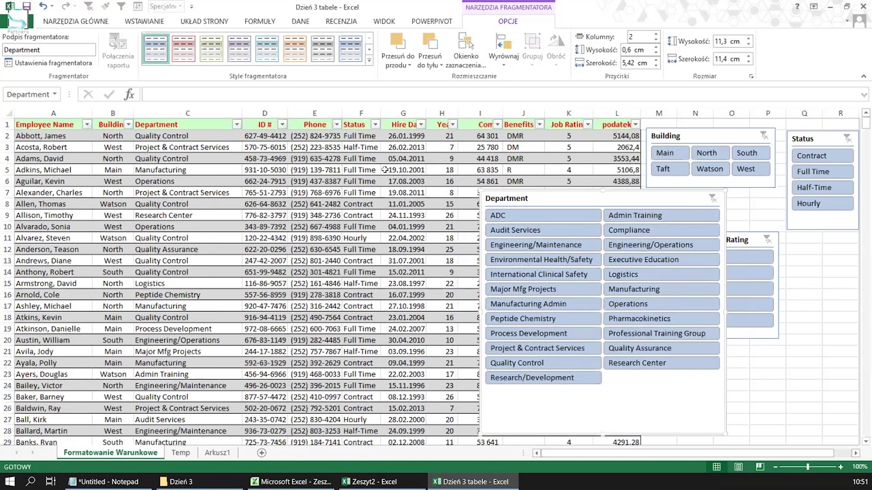Select Pharmacokinetics in the Department slicer

pos(661,318)
